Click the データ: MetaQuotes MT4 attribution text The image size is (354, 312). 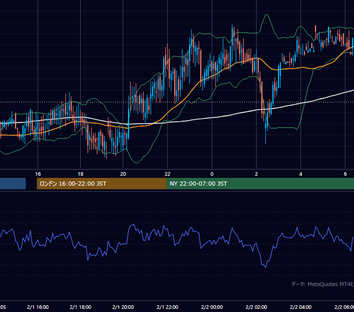click(x=323, y=284)
